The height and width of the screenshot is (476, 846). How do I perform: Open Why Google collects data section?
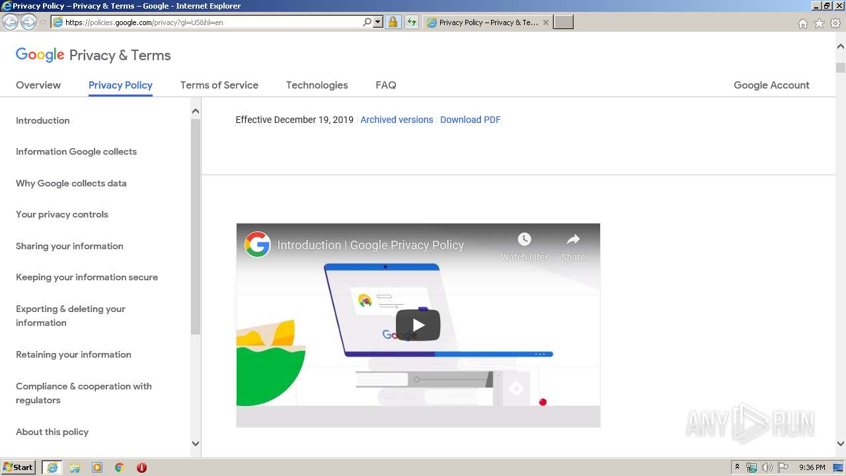[x=71, y=183]
